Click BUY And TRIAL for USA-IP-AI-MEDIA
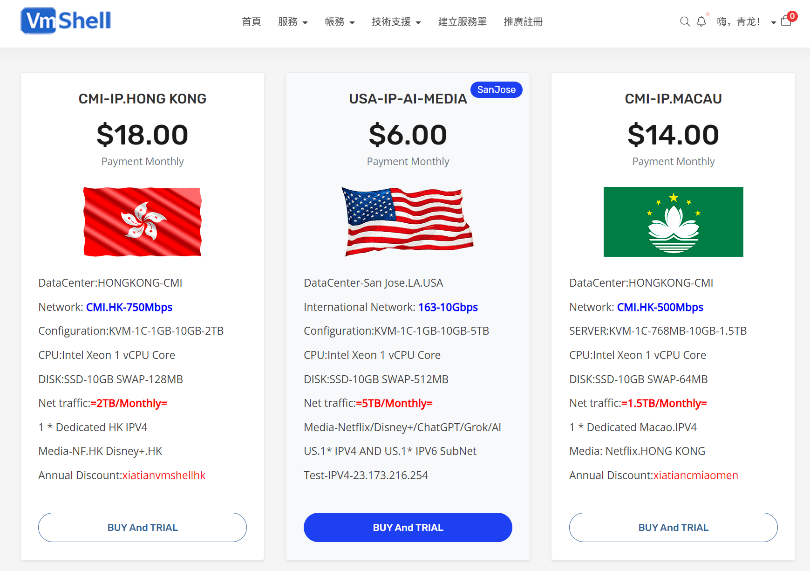Screen dimensions: 810x571 (x=408, y=527)
